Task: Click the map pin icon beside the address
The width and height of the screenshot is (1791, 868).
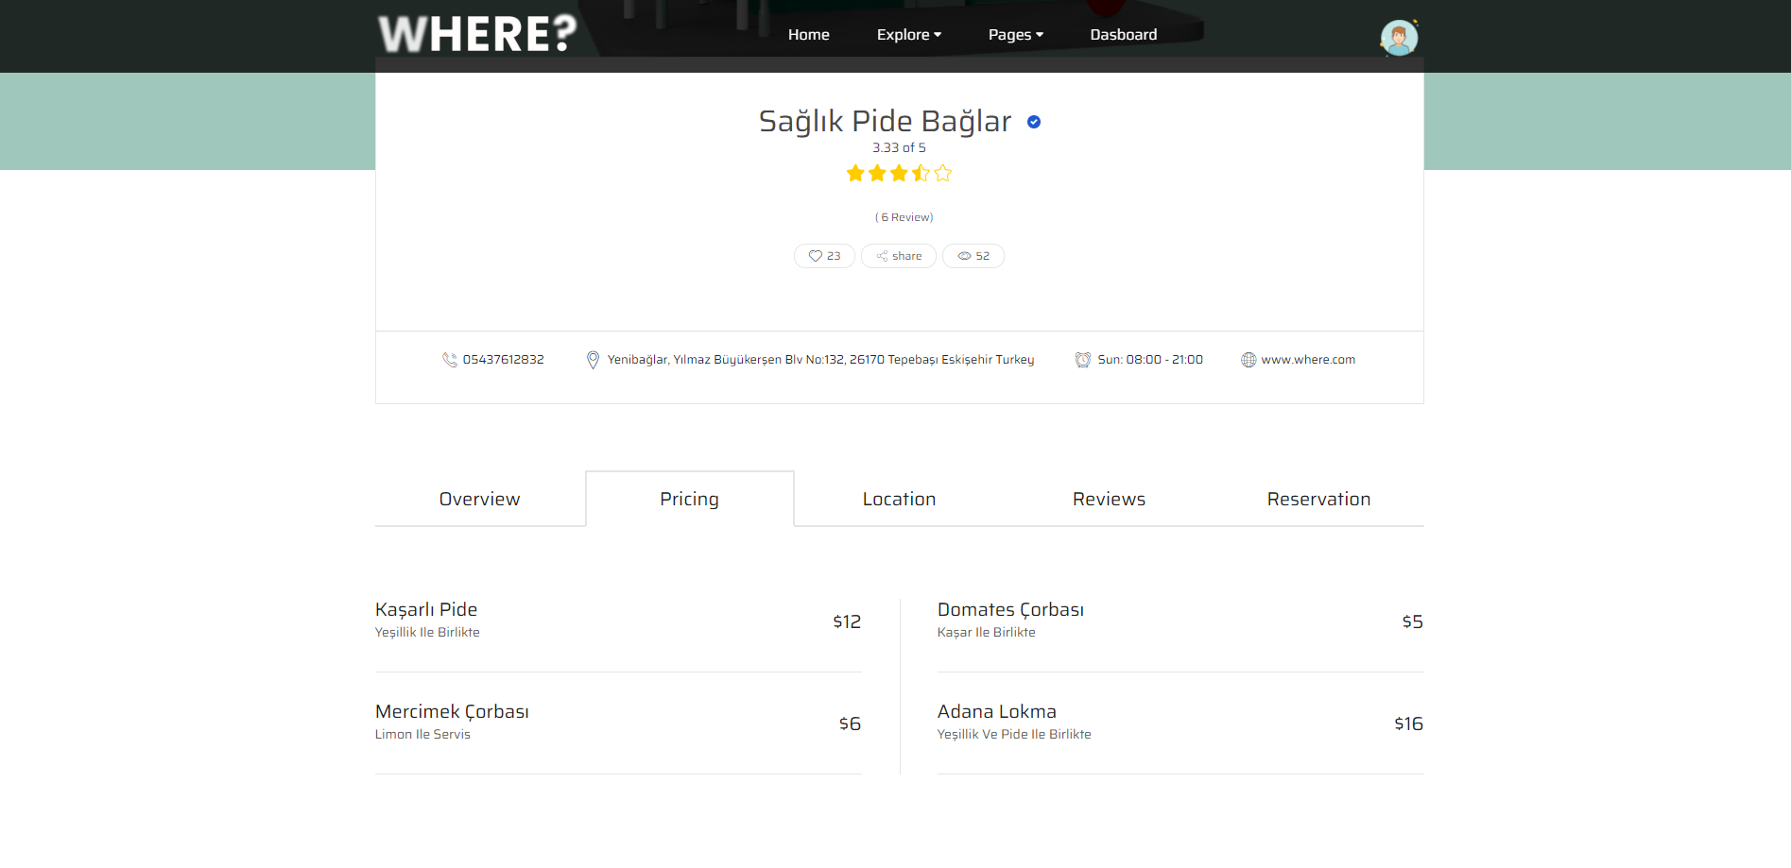Action: click(x=593, y=360)
